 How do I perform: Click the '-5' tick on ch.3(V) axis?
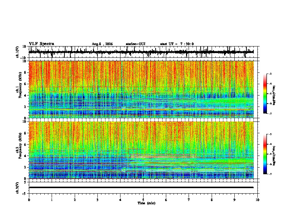25,194
